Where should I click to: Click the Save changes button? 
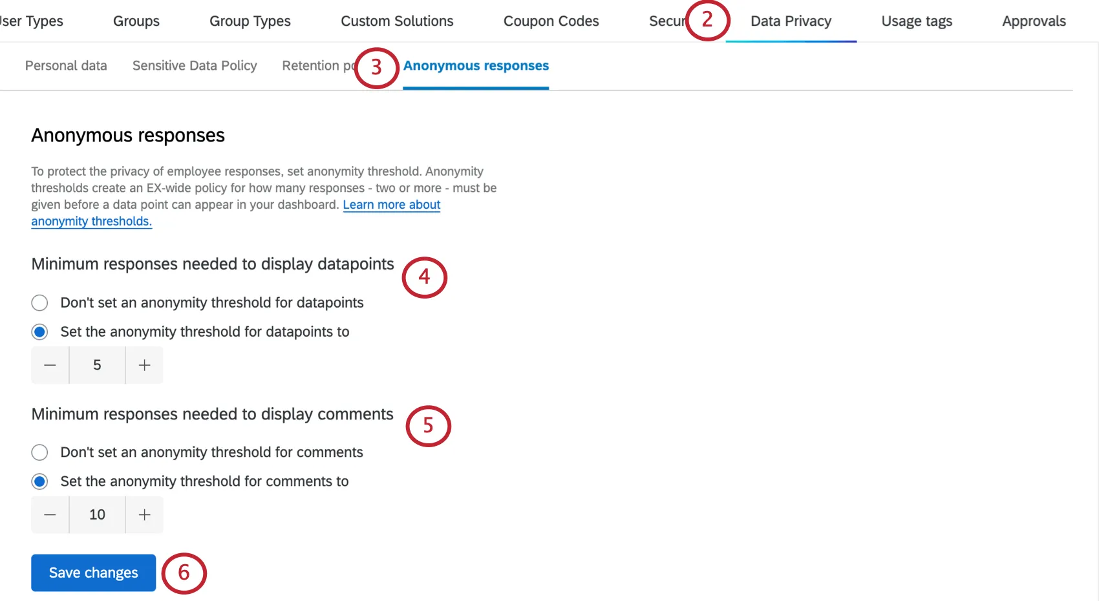click(x=93, y=573)
